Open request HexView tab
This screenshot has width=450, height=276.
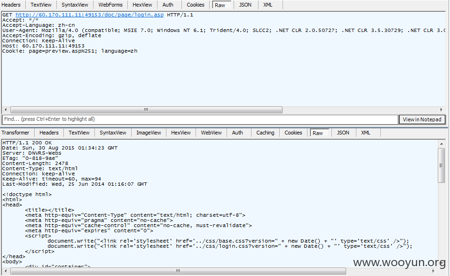click(x=142, y=5)
